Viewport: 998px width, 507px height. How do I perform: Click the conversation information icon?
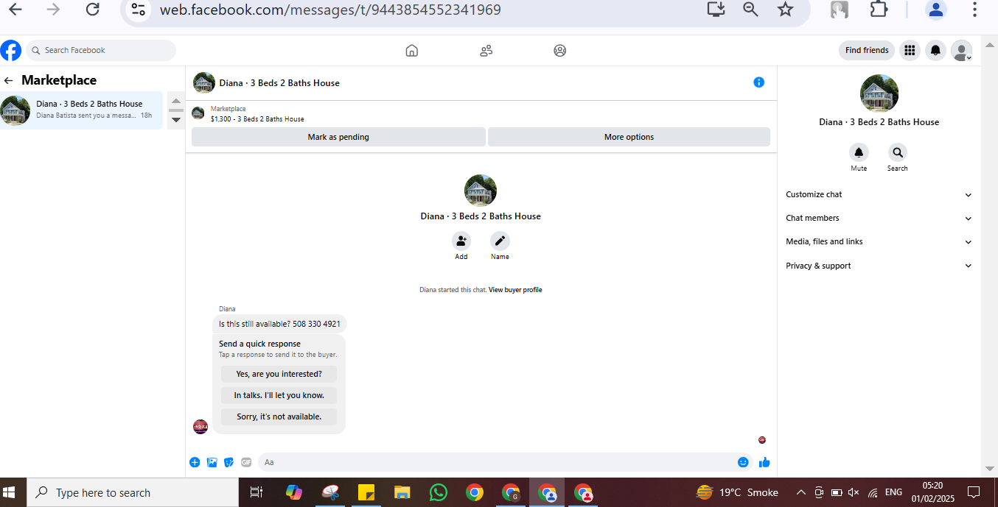coord(758,82)
